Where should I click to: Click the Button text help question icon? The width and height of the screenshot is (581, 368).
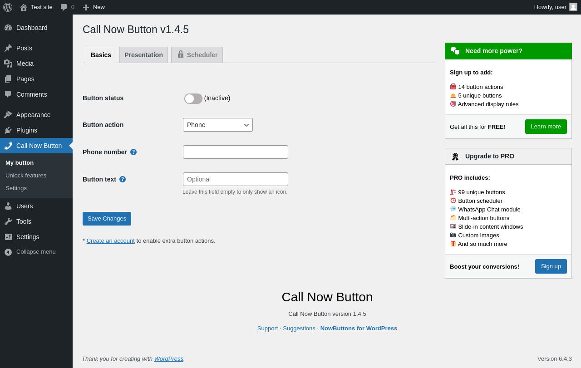click(123, 179)
